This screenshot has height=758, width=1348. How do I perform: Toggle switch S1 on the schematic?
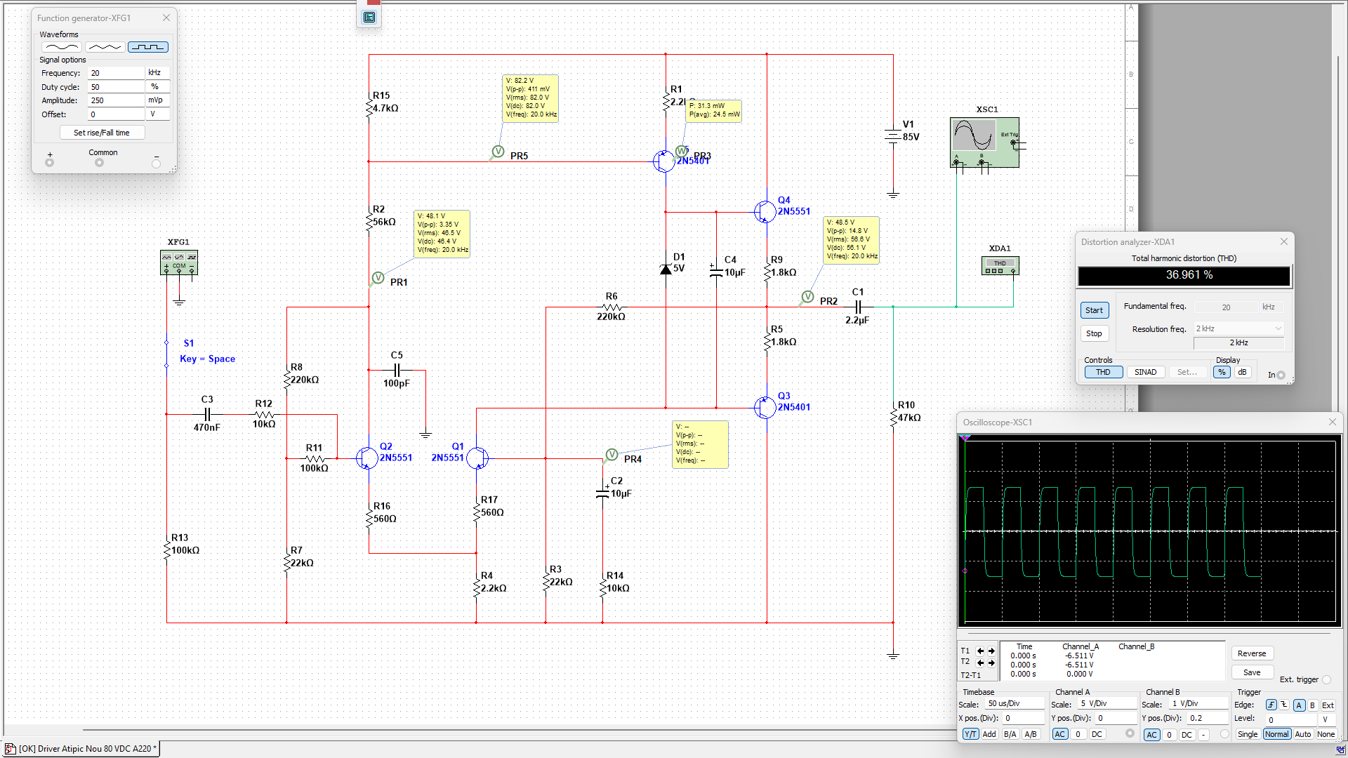[x=167, y=354]
